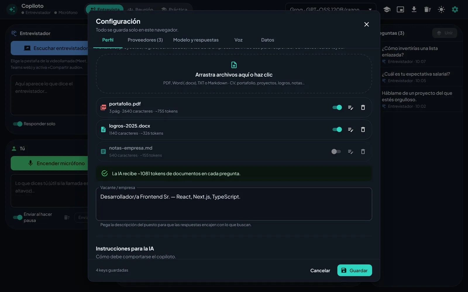Edit text of portafolio.pdf
This screenshot has height=292, width=468.
point(350,107)
